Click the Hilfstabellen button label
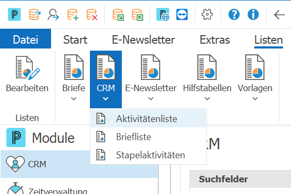Viewport: 291px width, 194px height. [207, 88]
